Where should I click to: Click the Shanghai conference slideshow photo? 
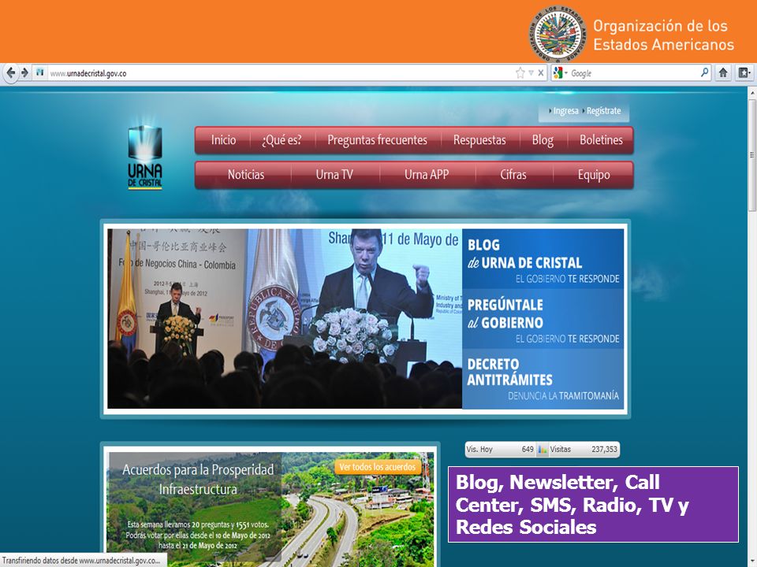tap(285, 319)
